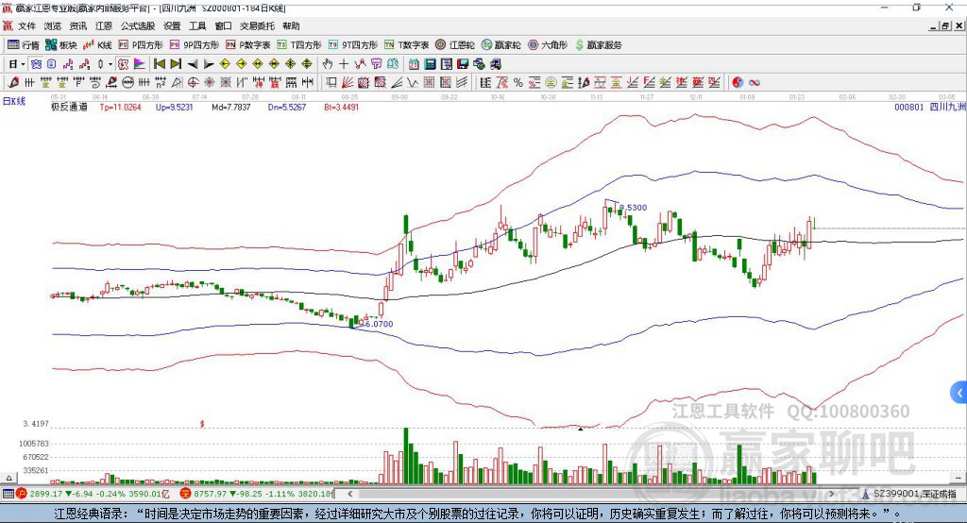The height and width of the screenshot is (523, 967).
Task: Open the 江恩 menu
Action: pos(104,25)
